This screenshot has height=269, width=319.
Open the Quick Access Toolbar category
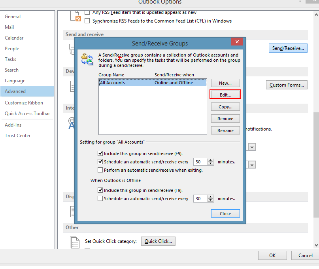point(27,114)
